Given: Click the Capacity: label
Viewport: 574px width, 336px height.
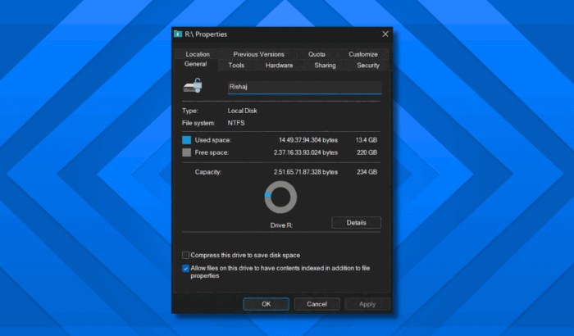Looking at the screenshot, I should [x=208, y=172].
